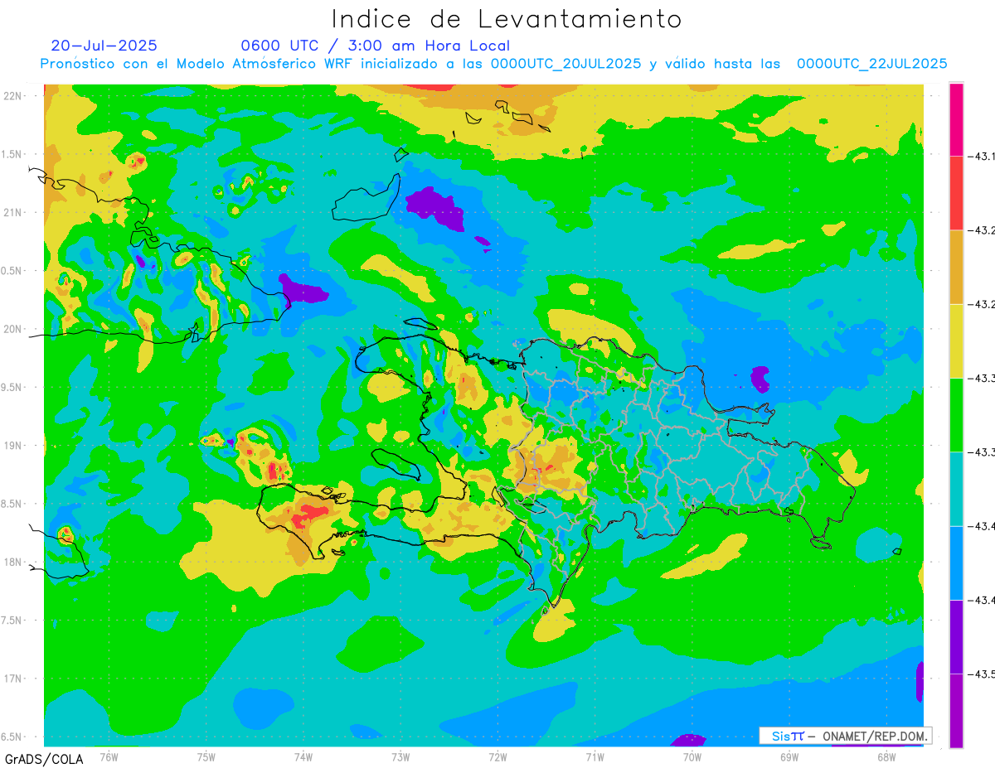Click the "18N" latitude label
Screen dimensions: 995x768
tap(12, 562)
